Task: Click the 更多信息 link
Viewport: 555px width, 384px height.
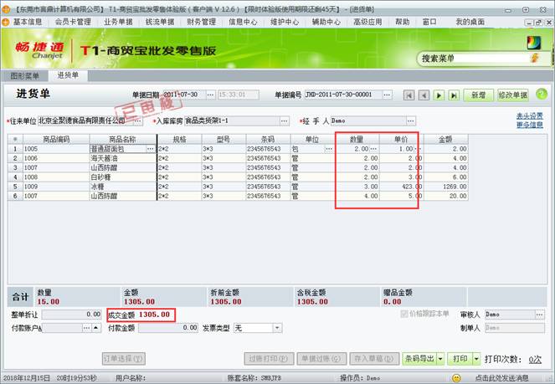Action: pyautogui.click(x=529, y=125)
